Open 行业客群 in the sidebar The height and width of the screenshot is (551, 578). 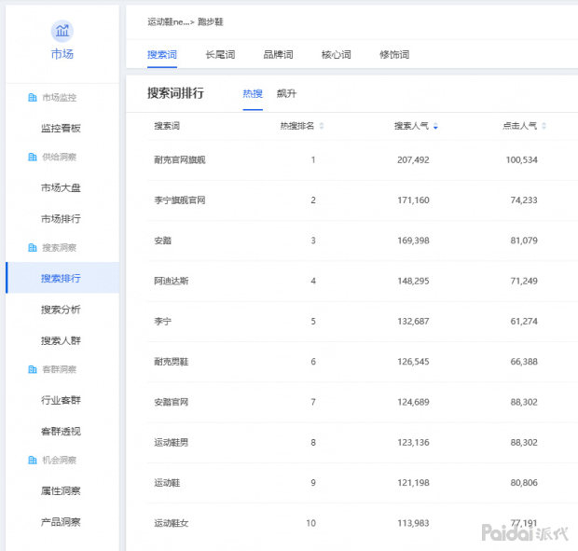coord(61,400)
